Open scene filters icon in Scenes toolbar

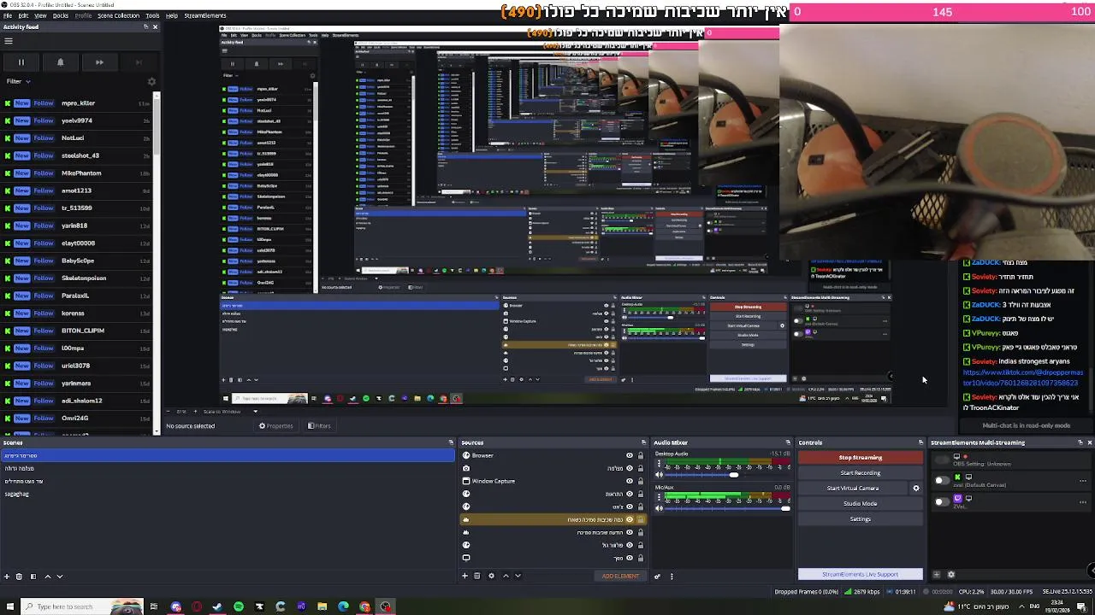click(33, 577)
